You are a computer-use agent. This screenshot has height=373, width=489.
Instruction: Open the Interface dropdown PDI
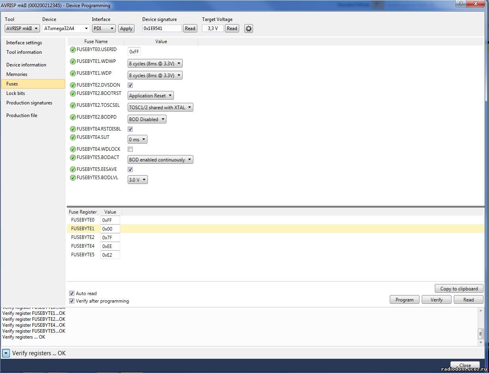[x=104, y=28]
